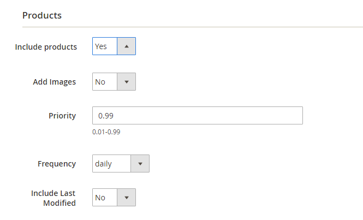Image resolution: width=363 pixels, height=220 pixels.
Task: Click the arrow button on Include products
Action: click(126, 46)
